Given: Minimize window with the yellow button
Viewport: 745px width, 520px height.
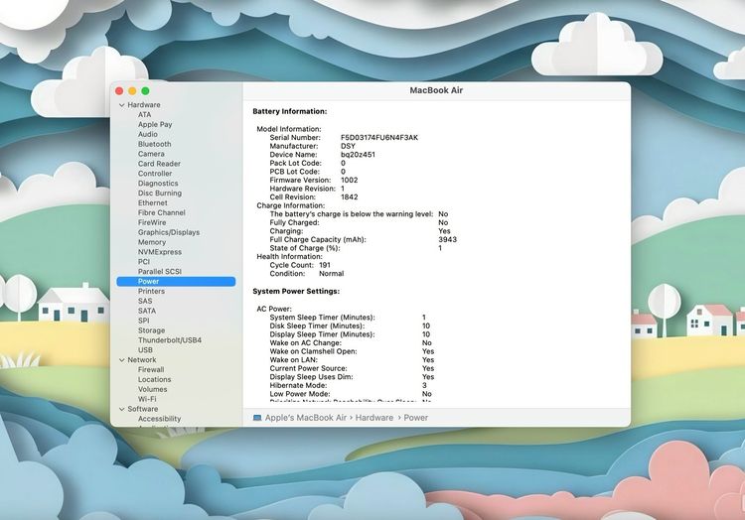Looking at the screenshot, I should (x=132, y=91).
